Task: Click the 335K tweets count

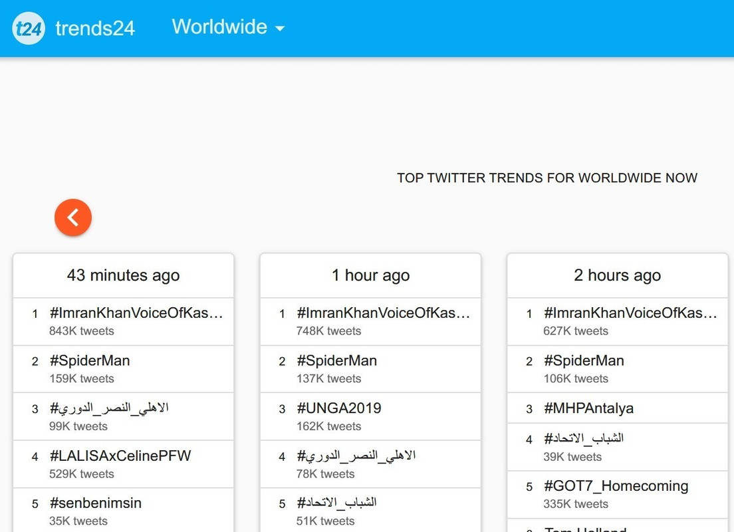Action: click(576, 504)
